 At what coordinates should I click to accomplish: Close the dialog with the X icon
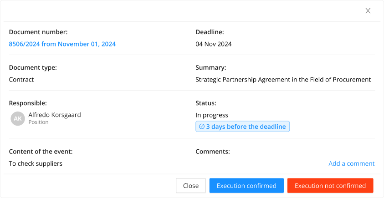coord(368,11)
